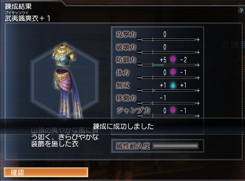Click the 防御力 pink down arrow icon
This screenshot has height=181, width=245.
point(173,59)
